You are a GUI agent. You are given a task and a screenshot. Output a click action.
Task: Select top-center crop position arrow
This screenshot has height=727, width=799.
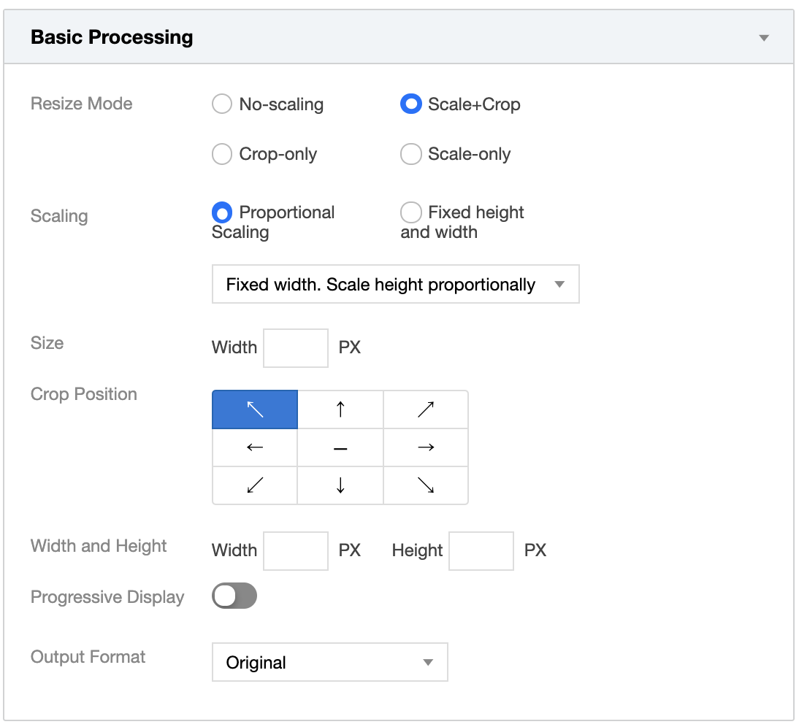pyautogui.click(x=340, y=409)
